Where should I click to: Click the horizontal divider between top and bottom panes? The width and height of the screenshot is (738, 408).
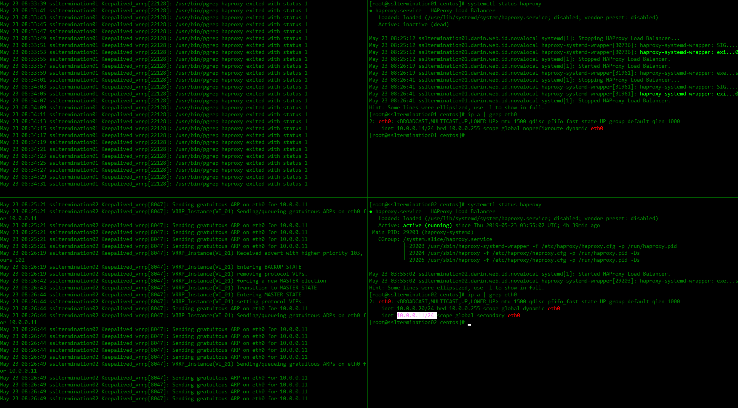(184, 198)
